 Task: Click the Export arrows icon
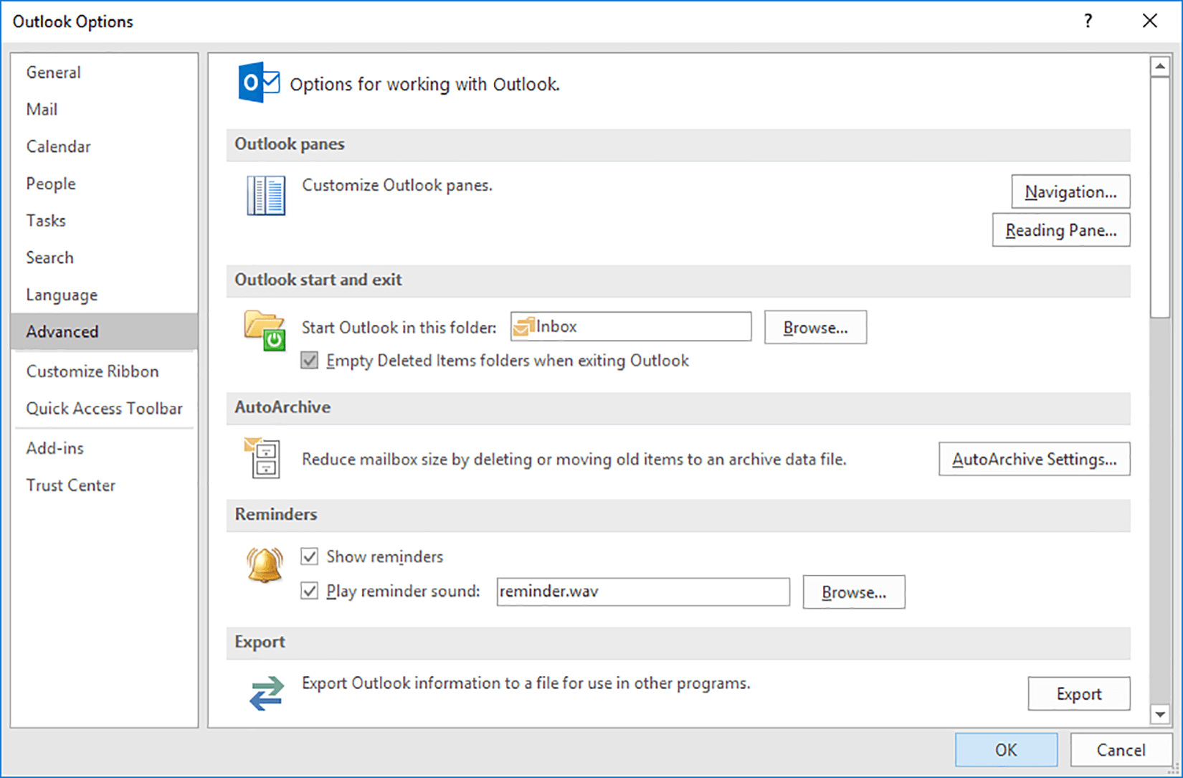click(x=267, y=693)
